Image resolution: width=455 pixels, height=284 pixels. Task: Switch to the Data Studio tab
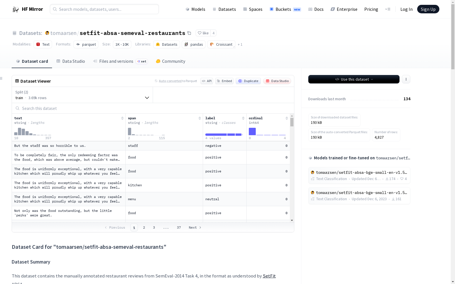pos(71,61)
